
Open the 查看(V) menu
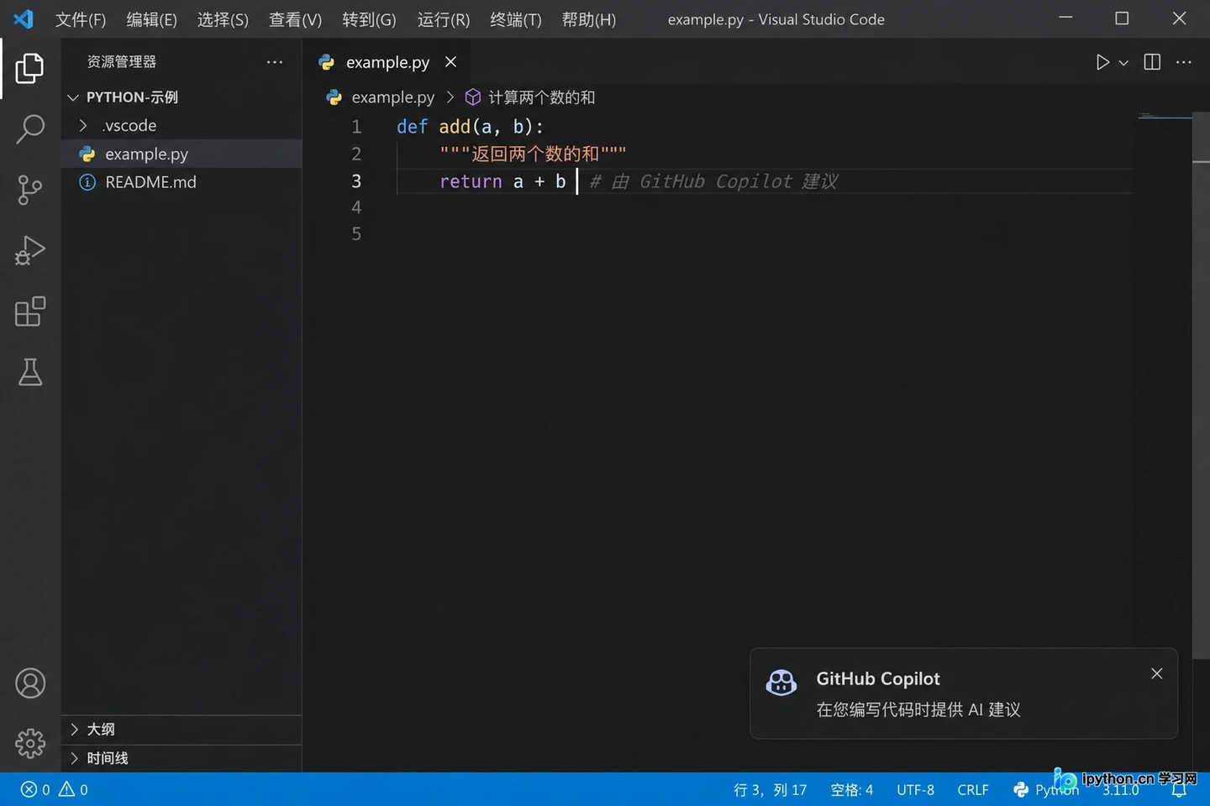click(x=296, y=19)
